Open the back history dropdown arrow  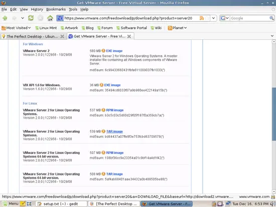(23, 18)
